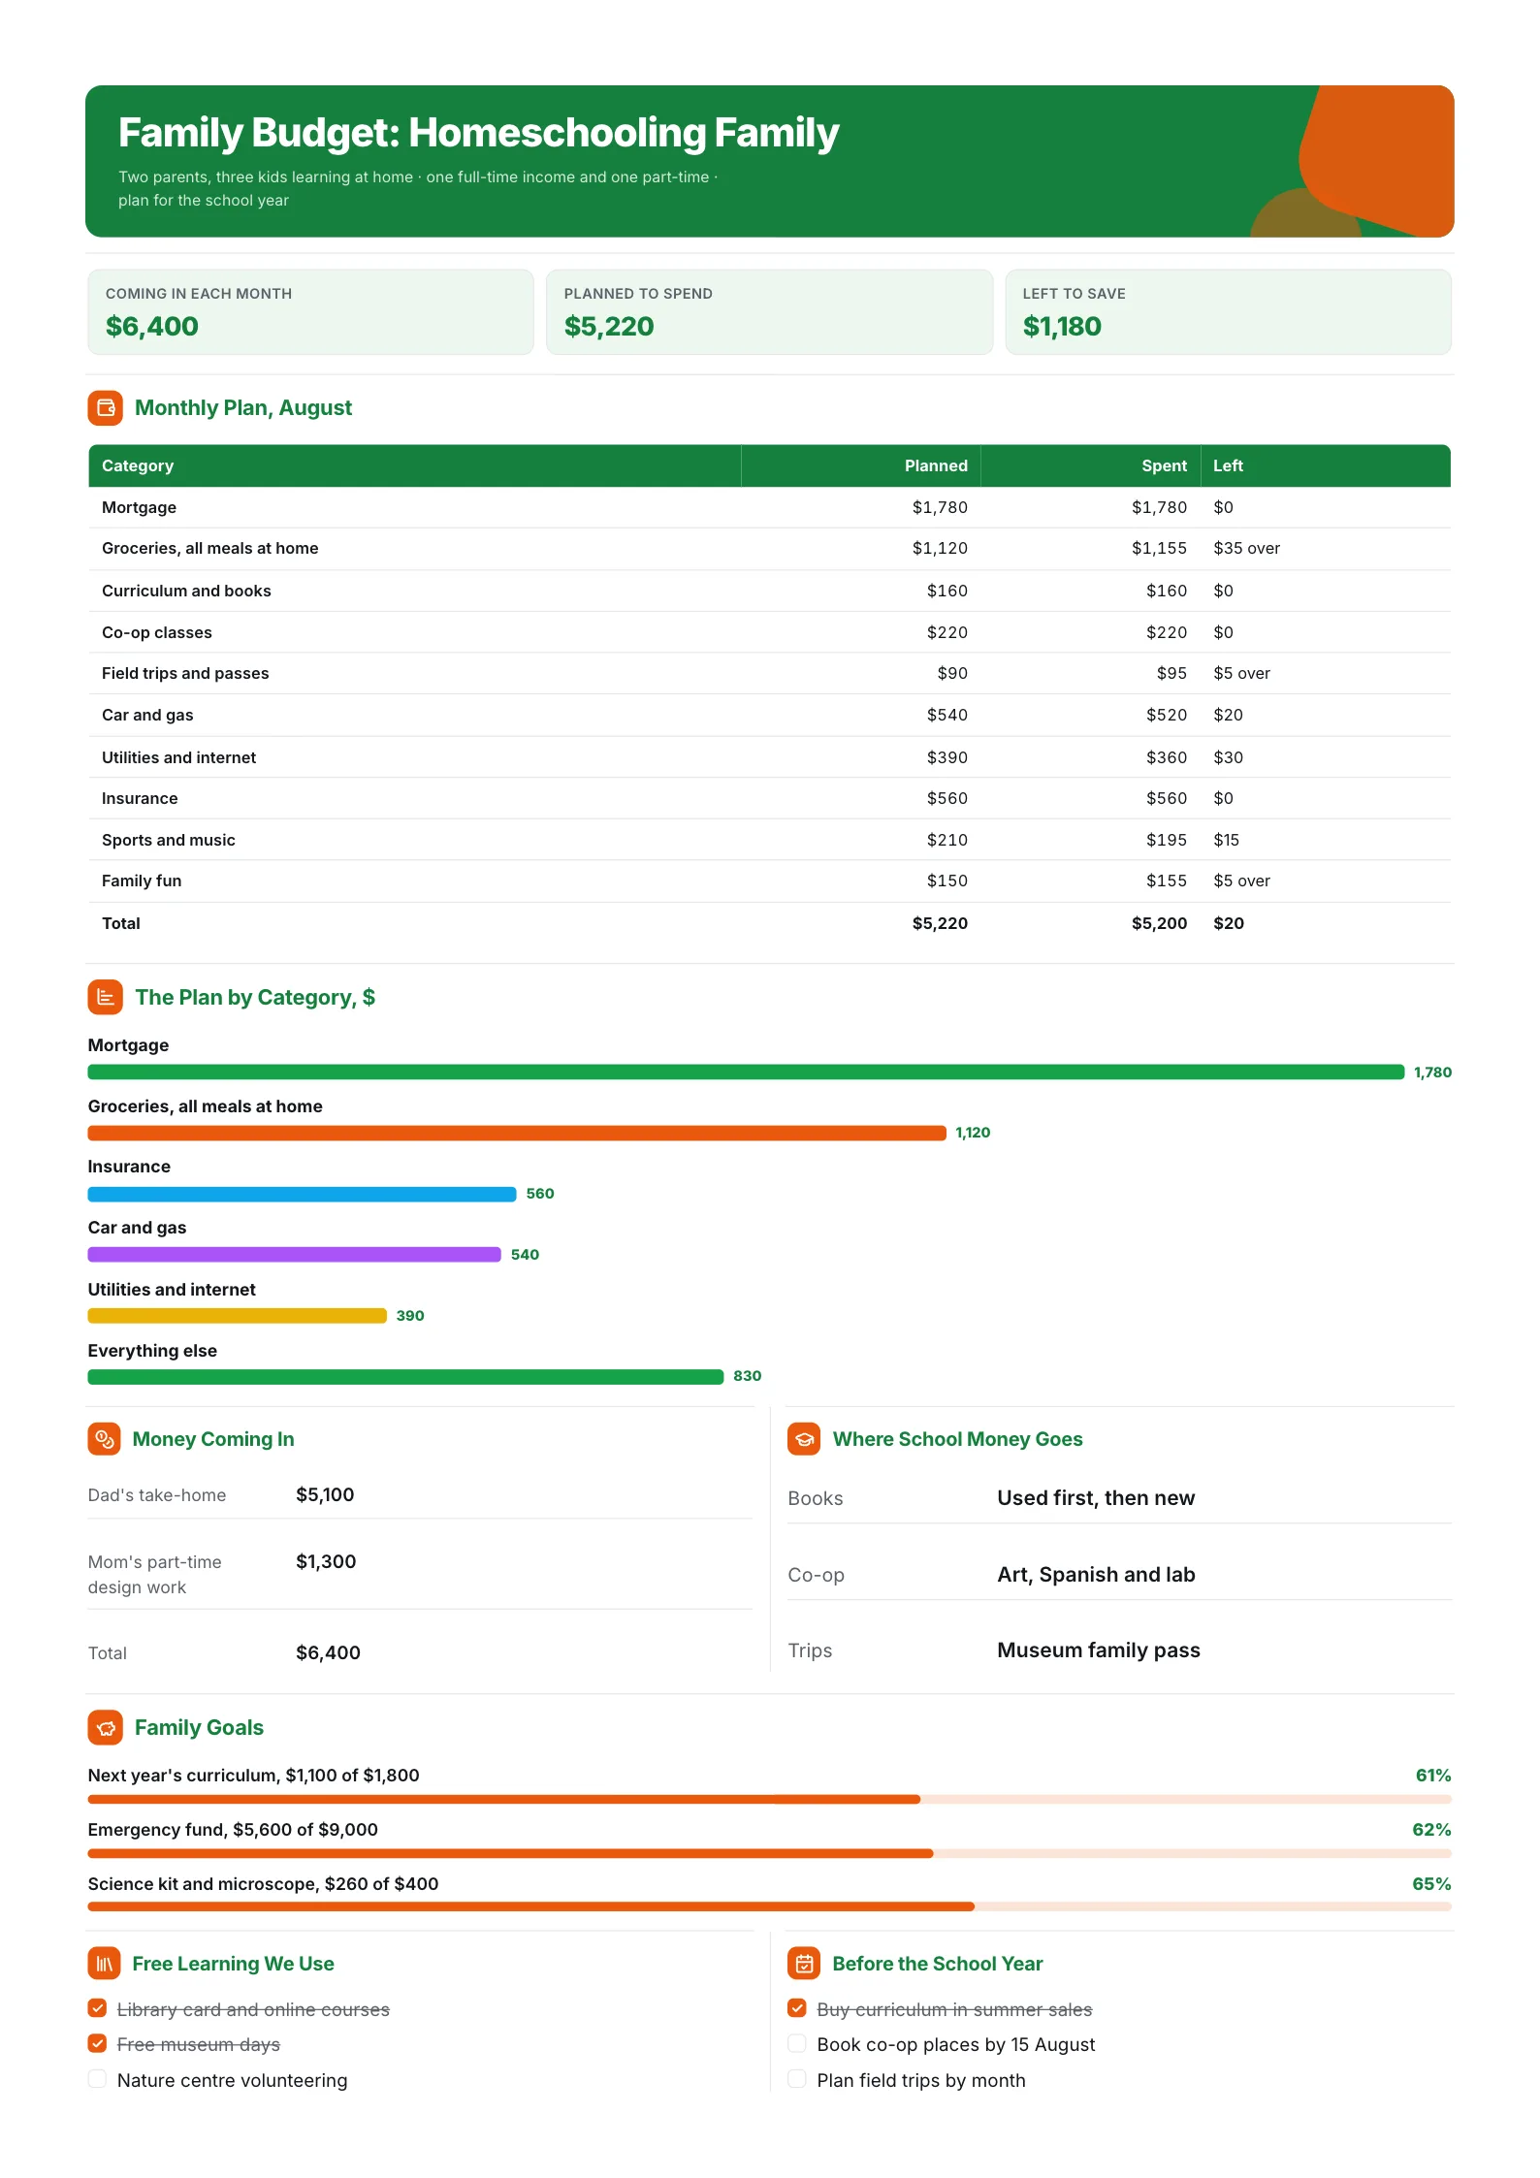Click the Planned column header
Screen dimensions: 1540x2178
[861, 466]
